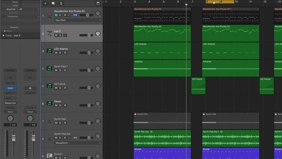282x159 pixels.
Task: Click the playhead marker in the ruler
Action: [x=186, y=4]
